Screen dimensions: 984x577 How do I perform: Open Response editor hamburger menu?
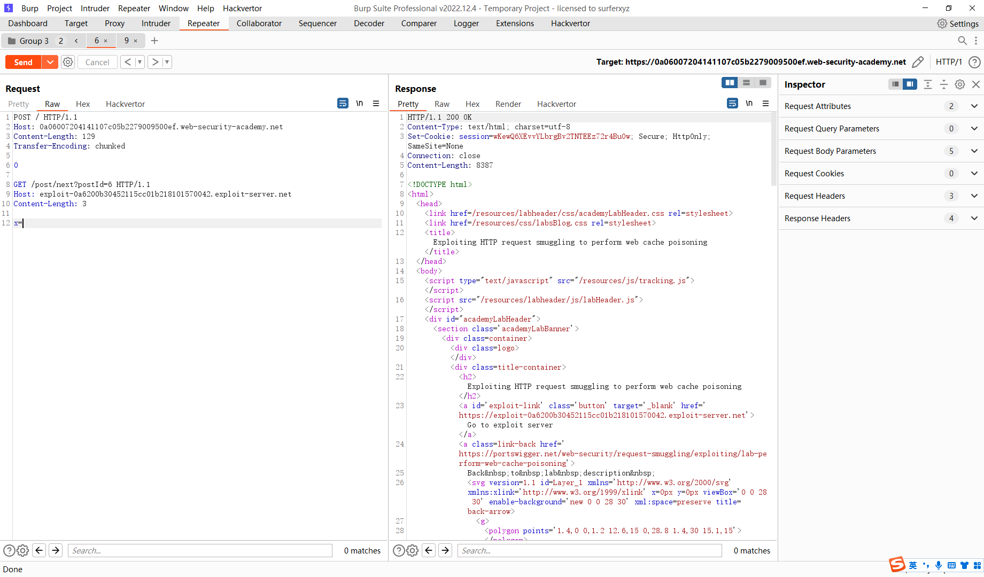[766, 103]
